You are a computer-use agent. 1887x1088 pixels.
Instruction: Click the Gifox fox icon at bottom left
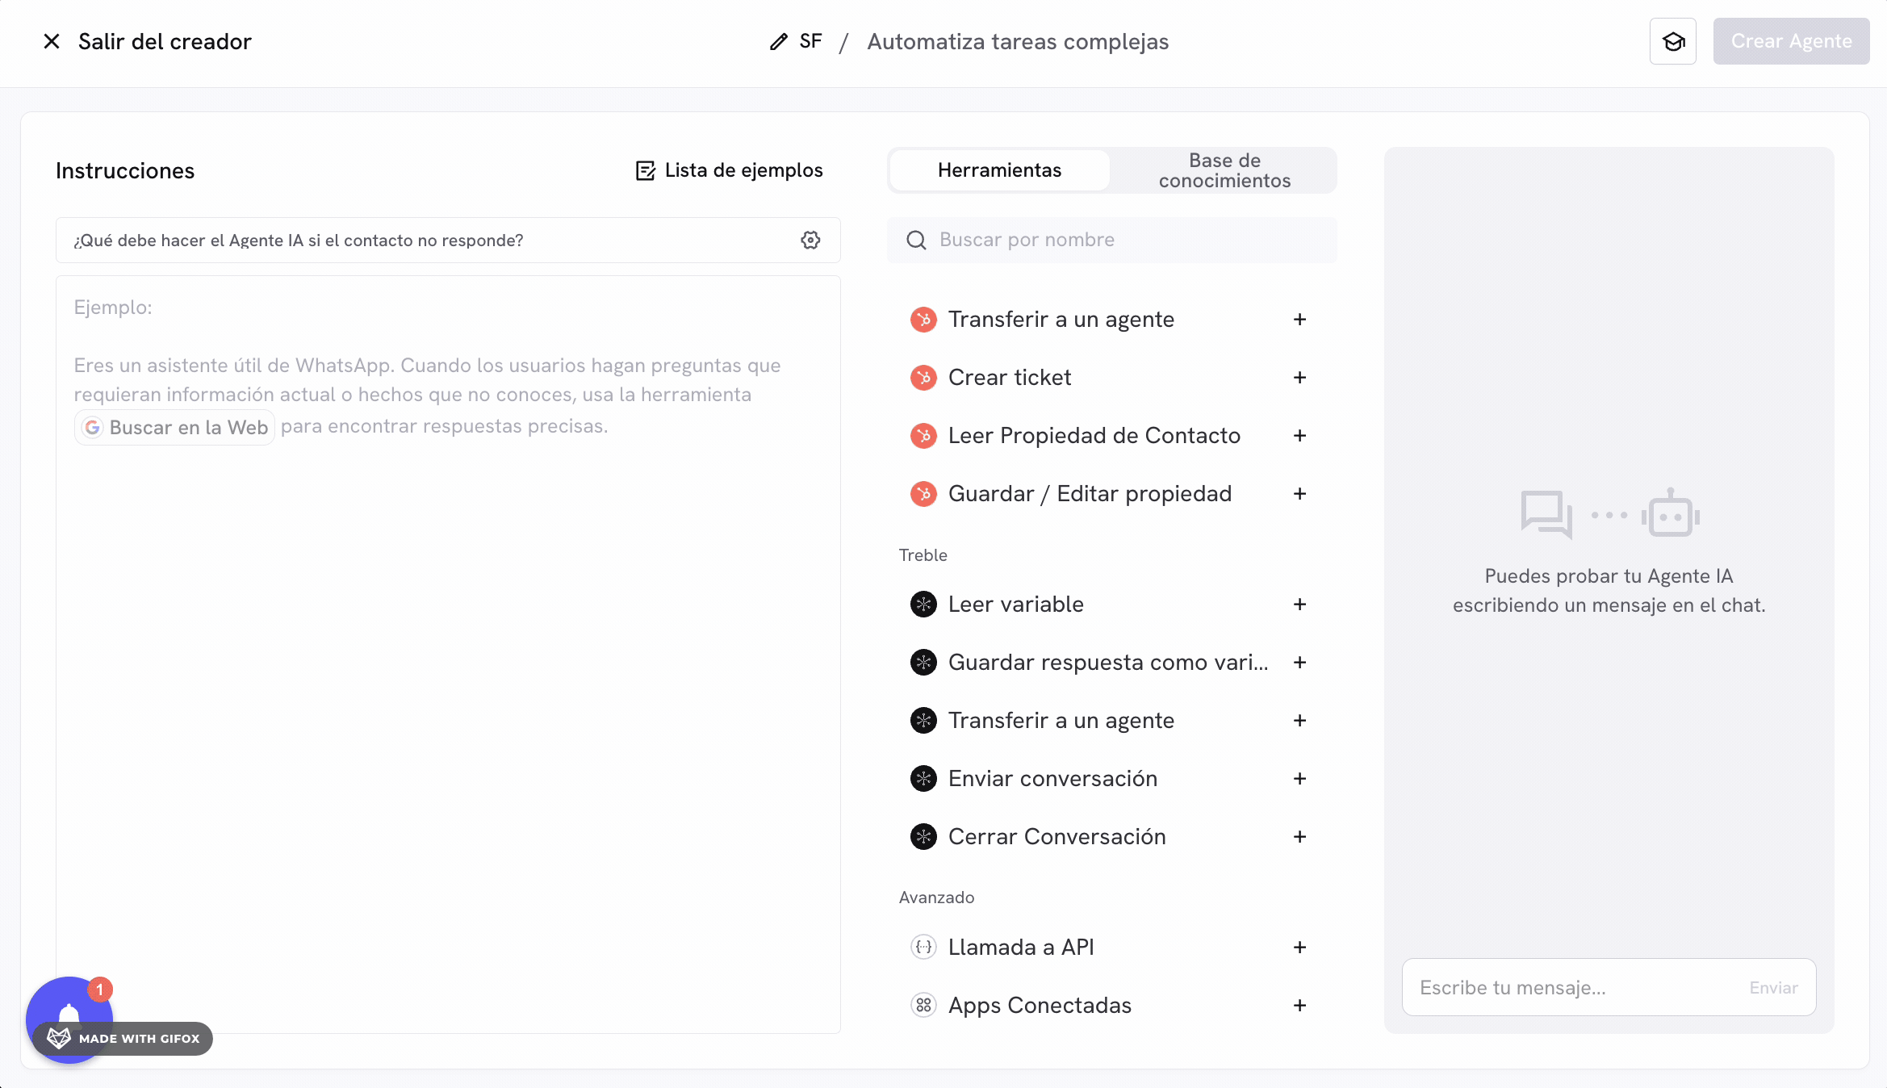click(x=58, y=1039)
